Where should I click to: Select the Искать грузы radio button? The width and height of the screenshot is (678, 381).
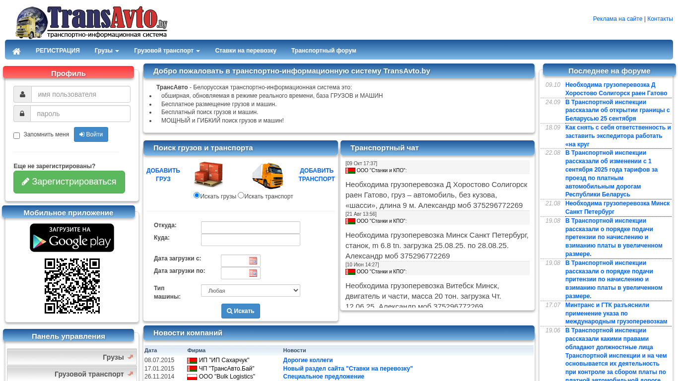[197, 195]
